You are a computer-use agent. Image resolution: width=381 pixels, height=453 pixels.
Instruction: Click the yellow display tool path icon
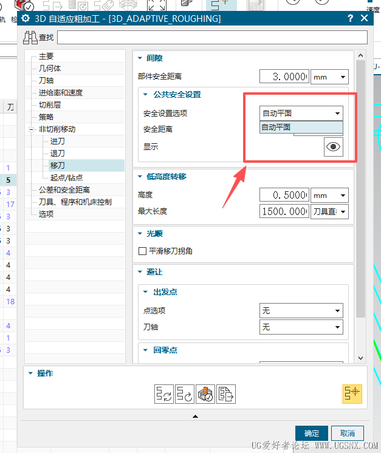pos(352,393)
